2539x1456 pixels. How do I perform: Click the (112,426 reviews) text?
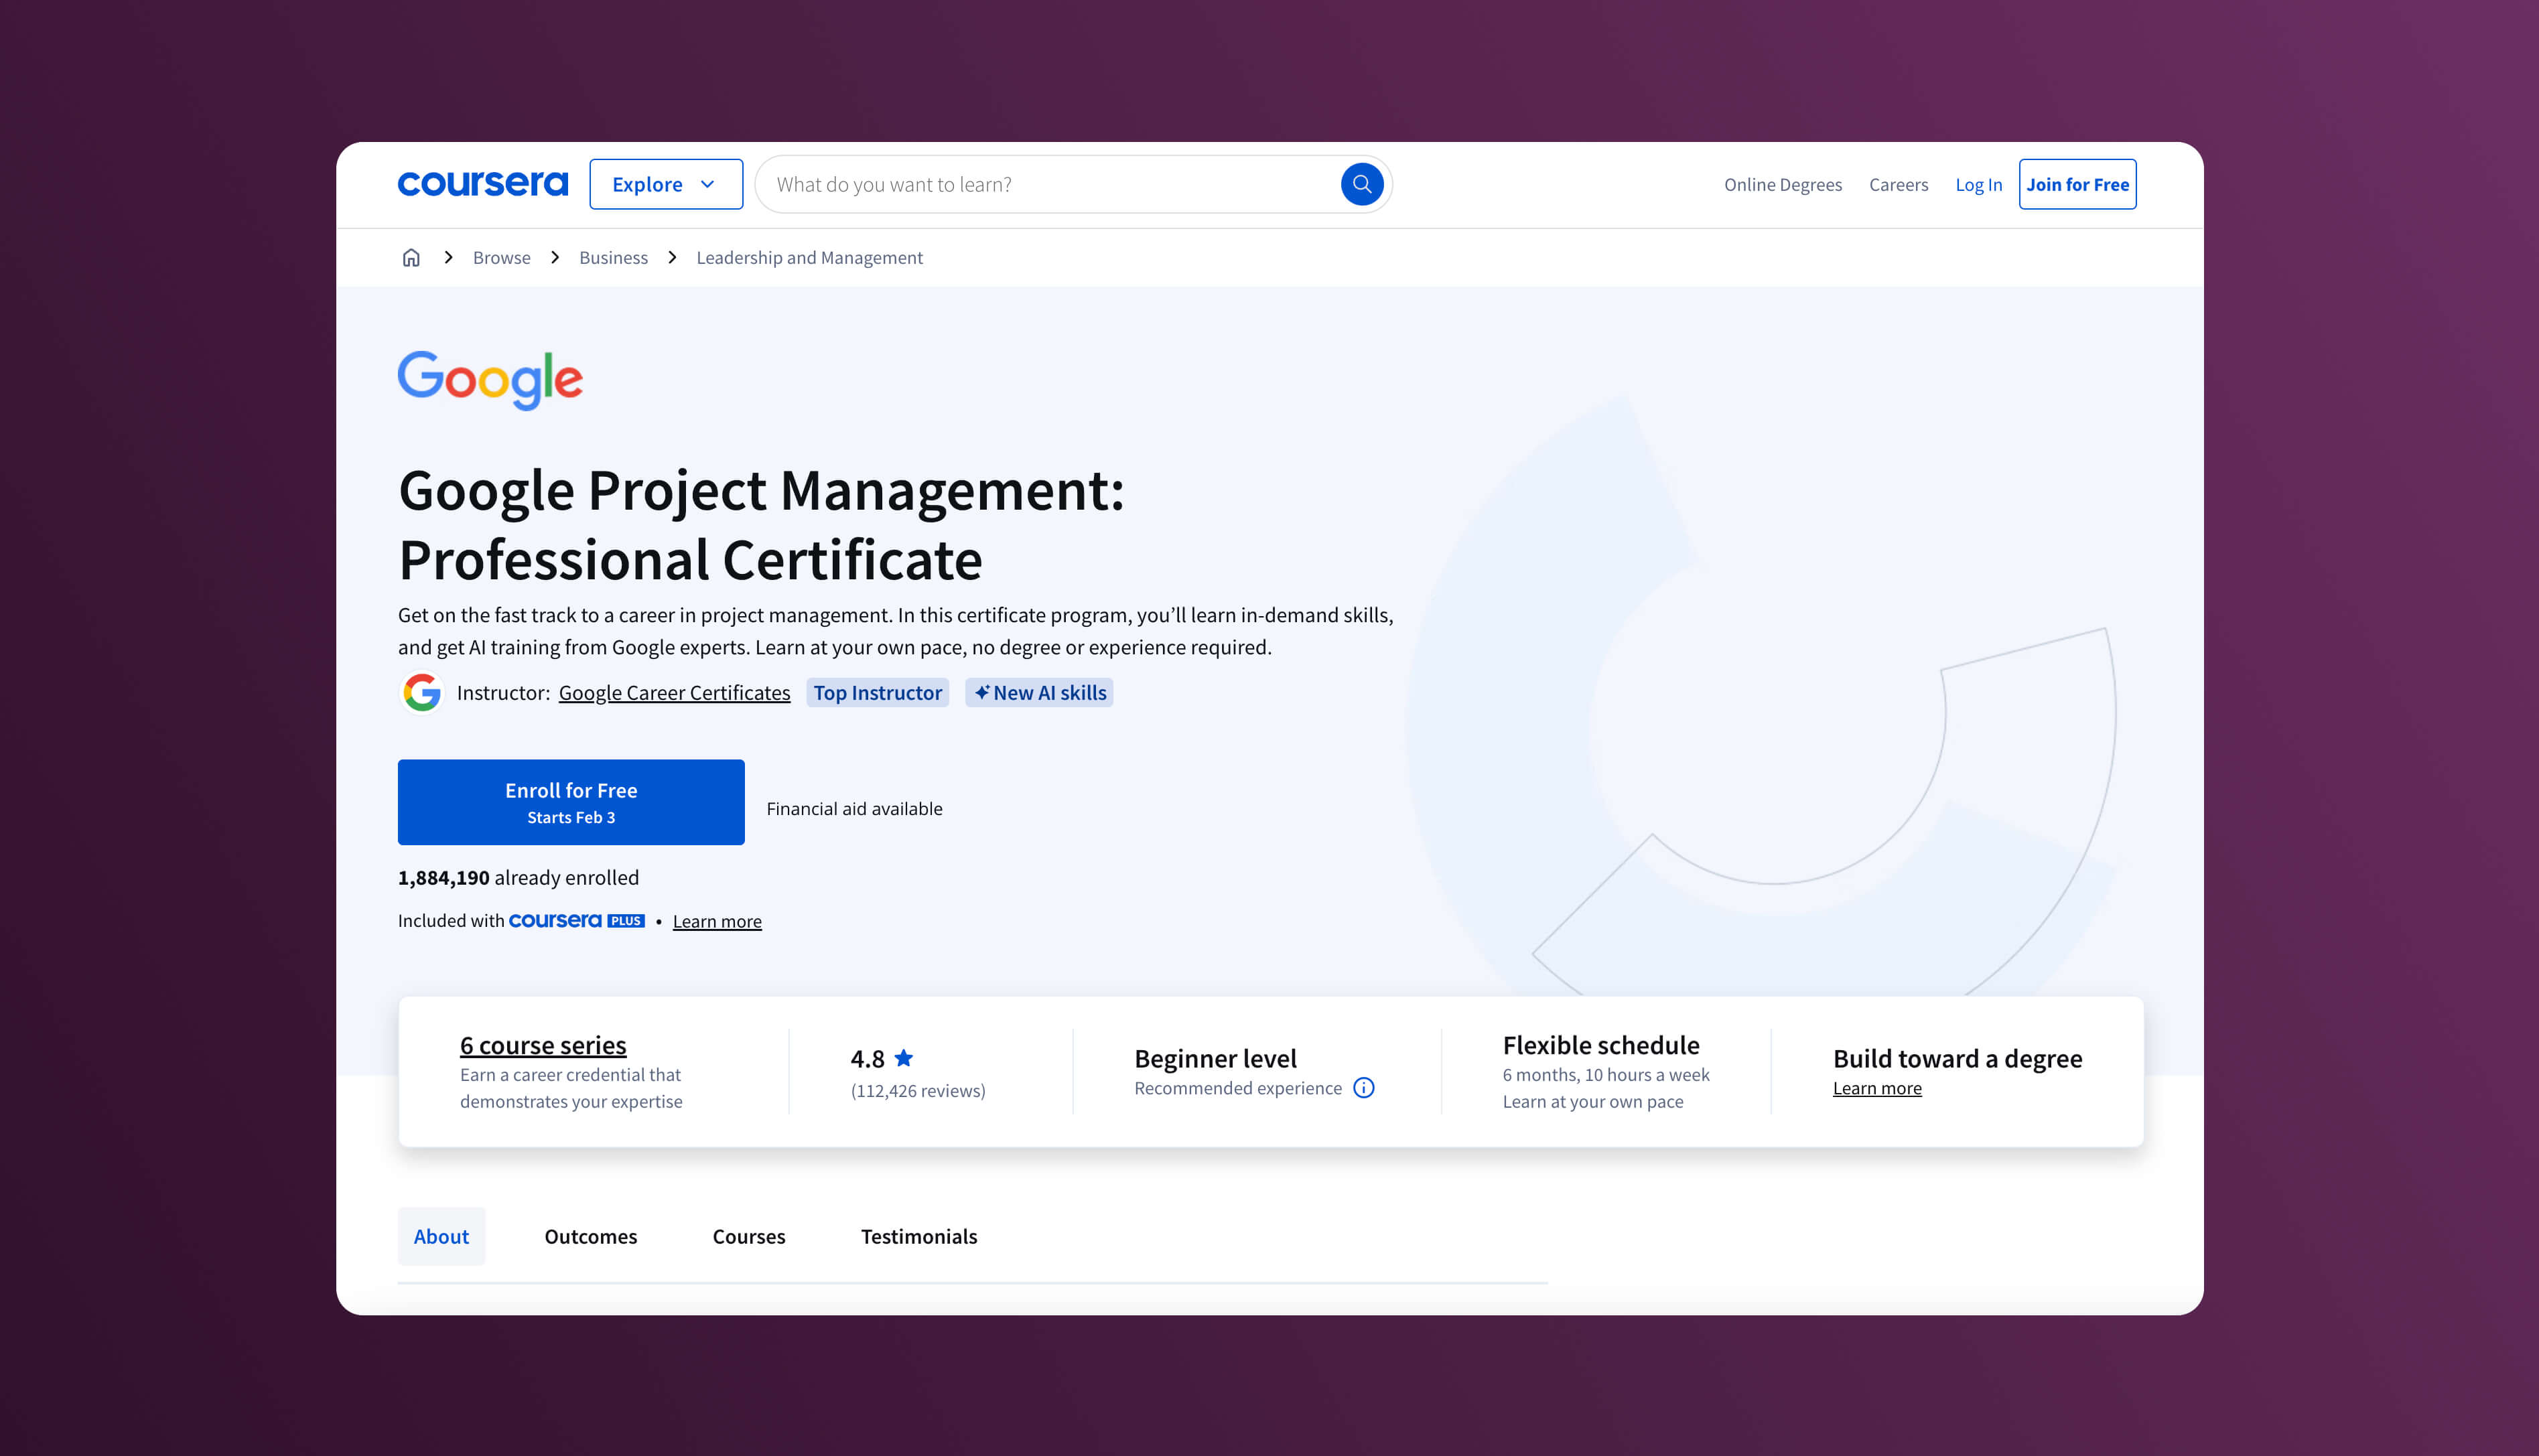(x=918, y=1091)
